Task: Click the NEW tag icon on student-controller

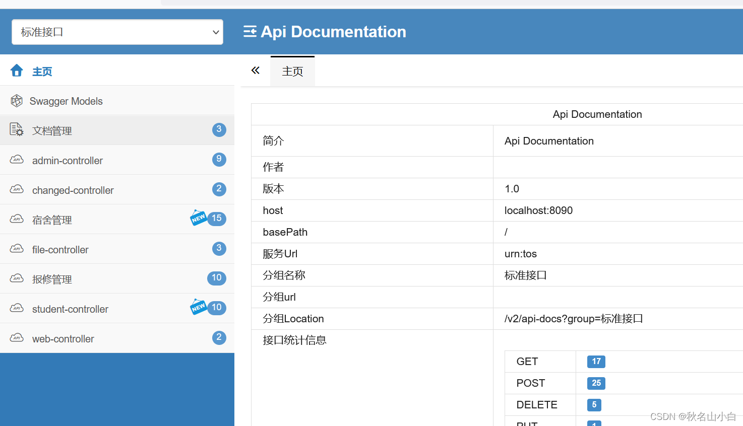Action: (199, 307)
